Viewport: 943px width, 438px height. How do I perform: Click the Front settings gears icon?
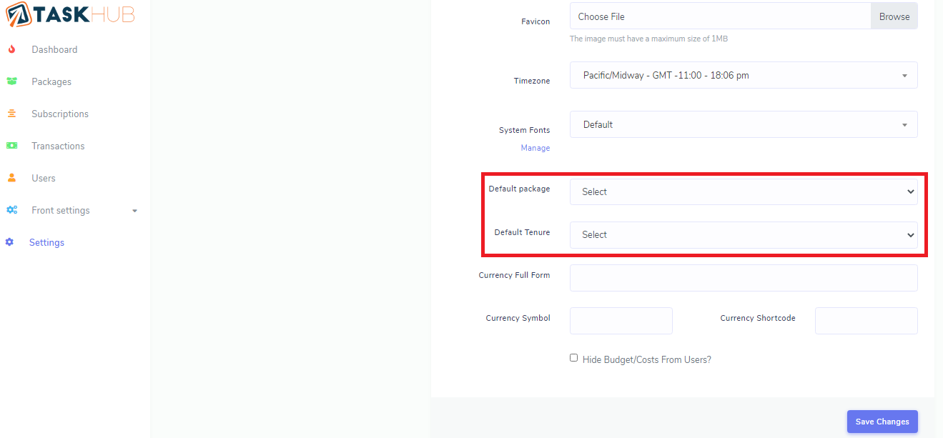point(11,210)
